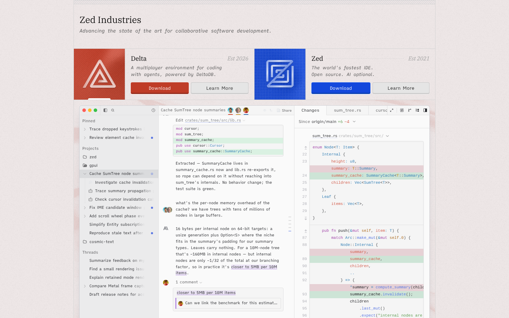Click the highlighted 'closer to 5MB per 10M' link
509x318 pixels.
pyautogui.click(x=254, y=267)
